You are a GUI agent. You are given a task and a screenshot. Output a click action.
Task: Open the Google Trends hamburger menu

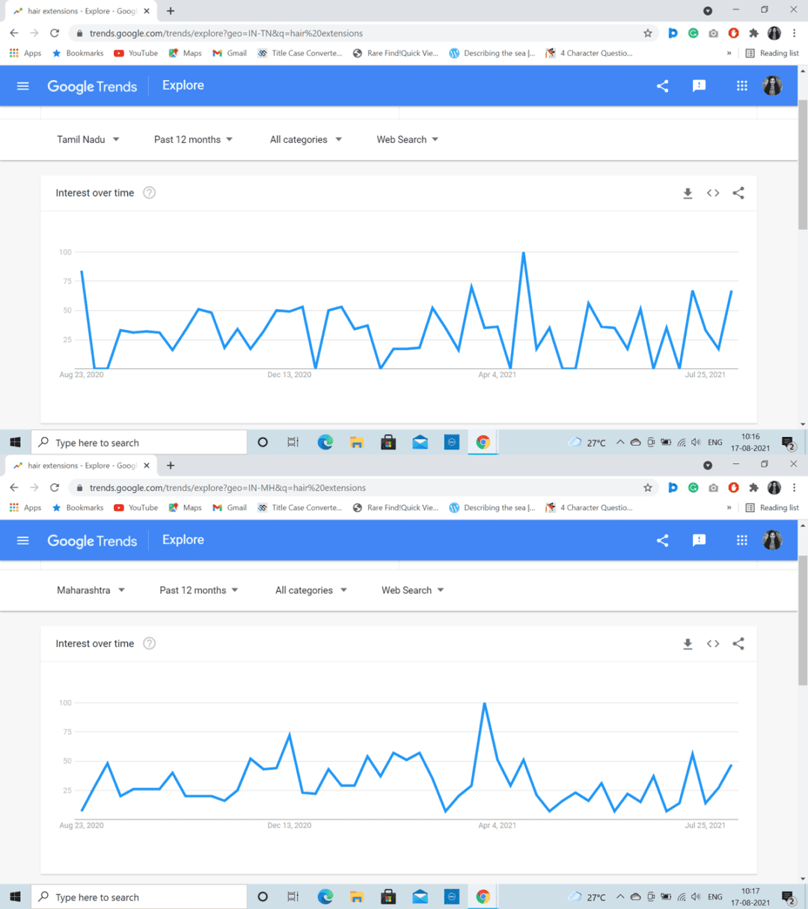(22, 85)
